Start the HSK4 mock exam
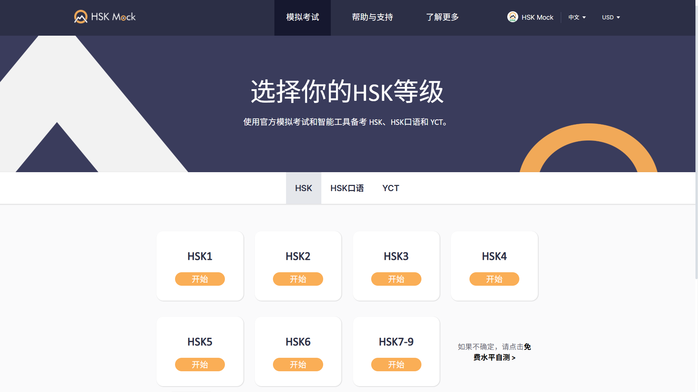The image size is (698, 392). click(494, 279)
